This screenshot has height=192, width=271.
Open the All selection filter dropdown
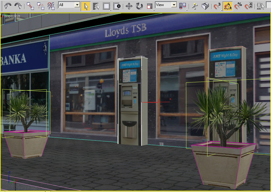point(69,5)
